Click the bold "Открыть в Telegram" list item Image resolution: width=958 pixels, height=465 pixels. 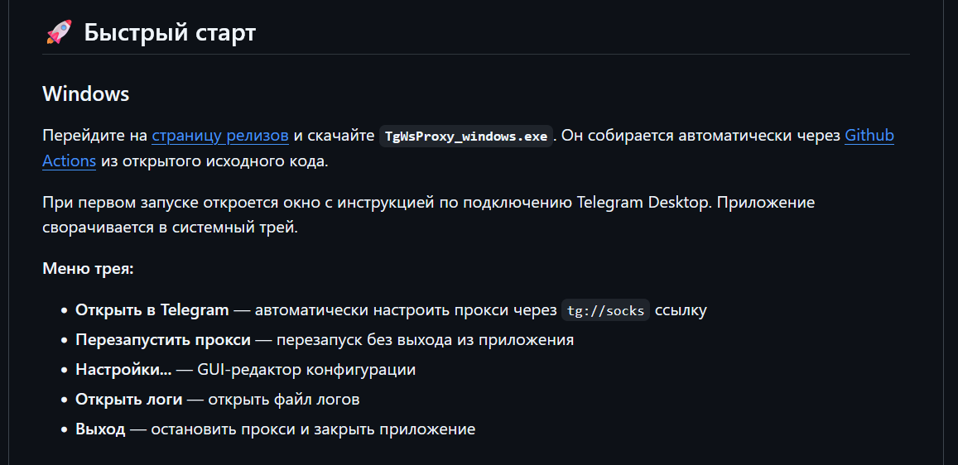[x=152, y=310]
